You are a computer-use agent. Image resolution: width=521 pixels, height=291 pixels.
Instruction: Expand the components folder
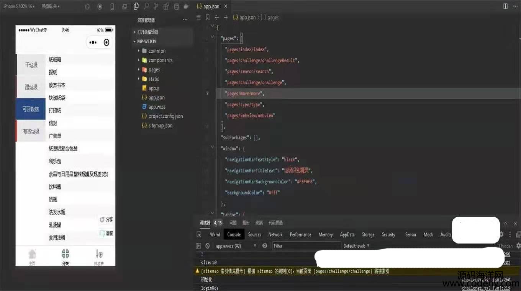pos(139,60)
